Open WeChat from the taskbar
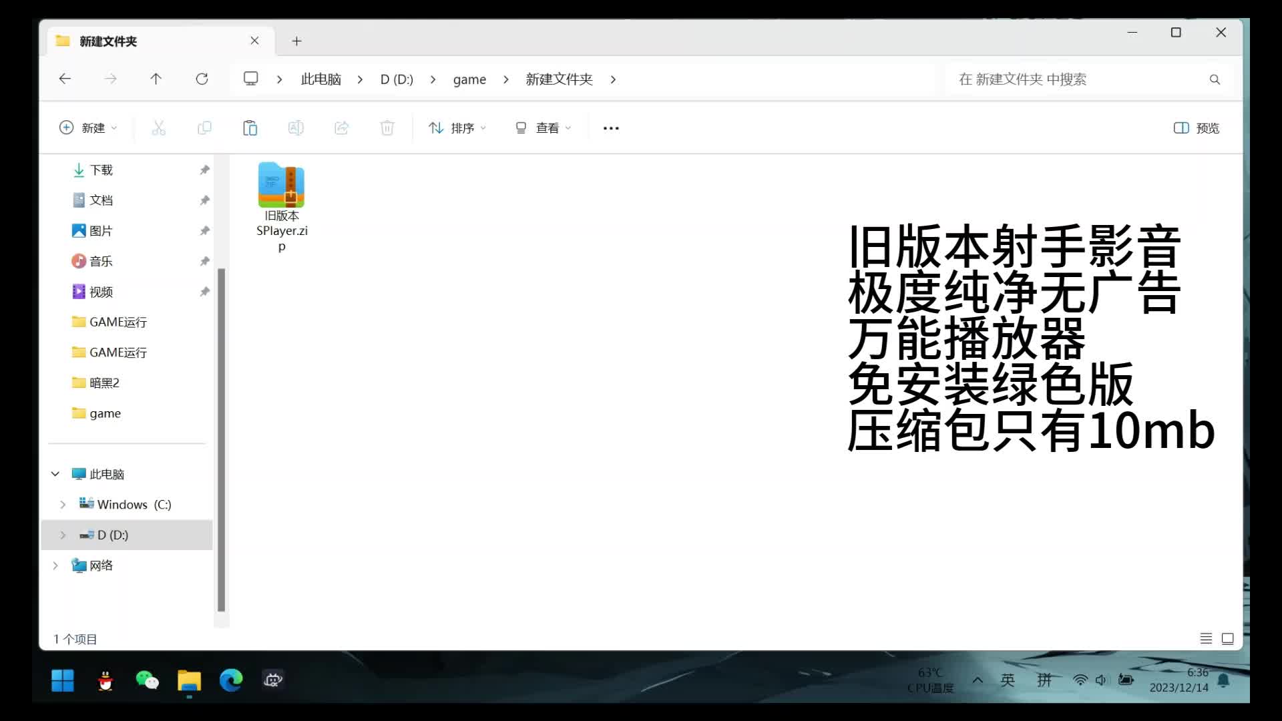This screenshot has width=1282, height=721. point(147,680)
